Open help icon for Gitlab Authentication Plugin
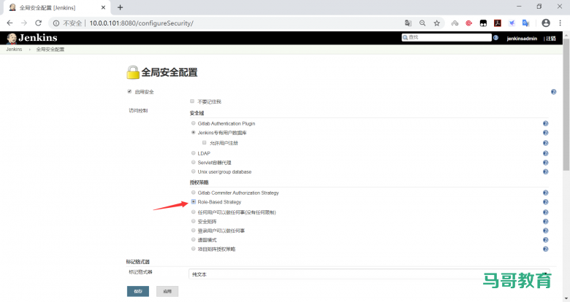 545,123
